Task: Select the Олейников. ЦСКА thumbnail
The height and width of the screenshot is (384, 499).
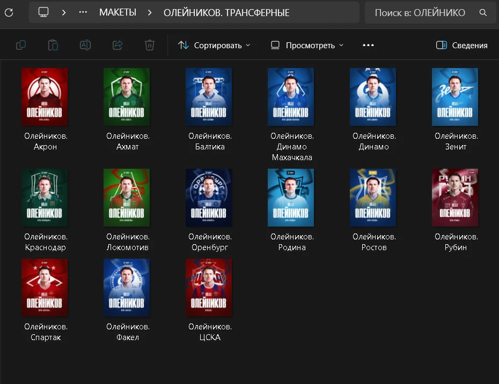Action: (x=209, y=288)
